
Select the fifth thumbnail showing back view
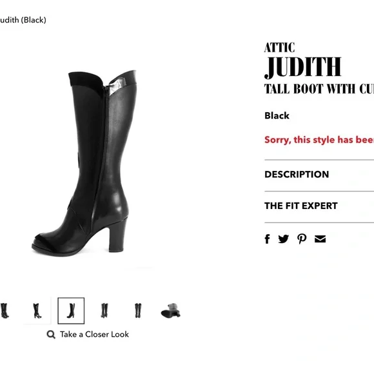pos(138,311)
